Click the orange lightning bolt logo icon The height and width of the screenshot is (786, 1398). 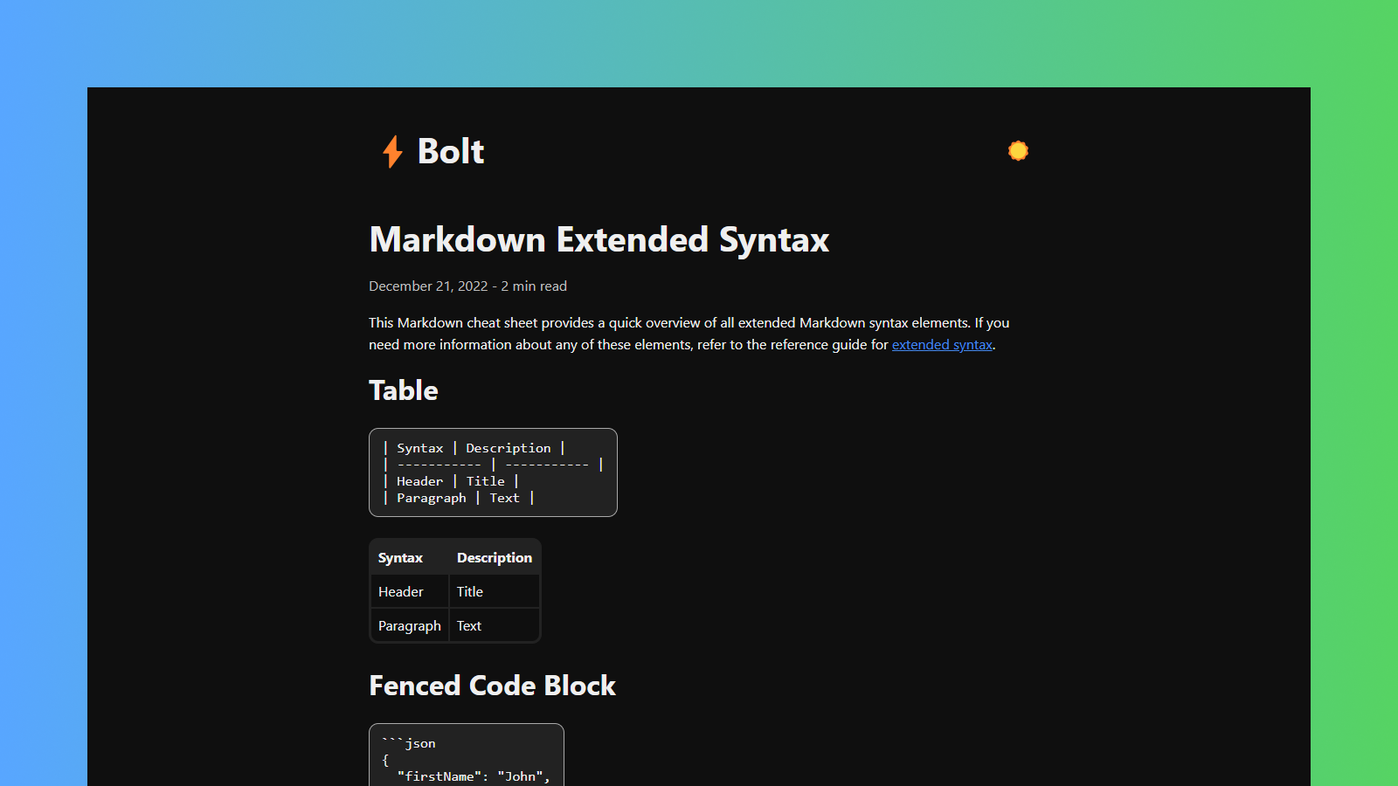click(392, 151)
